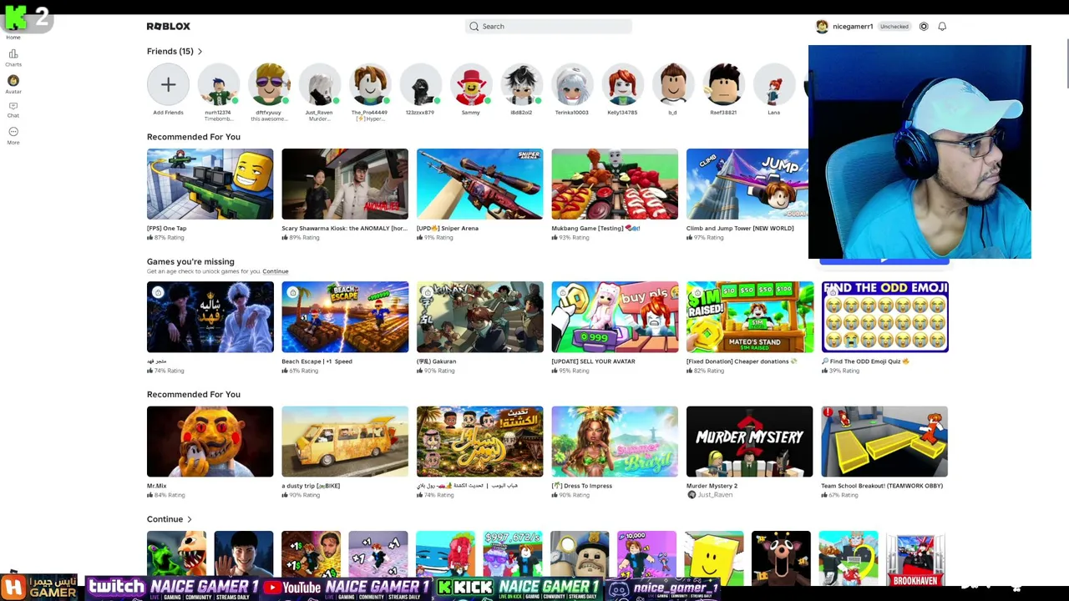
Task: Click the nicegamerr1 username
Action: (x=853, y=27)
